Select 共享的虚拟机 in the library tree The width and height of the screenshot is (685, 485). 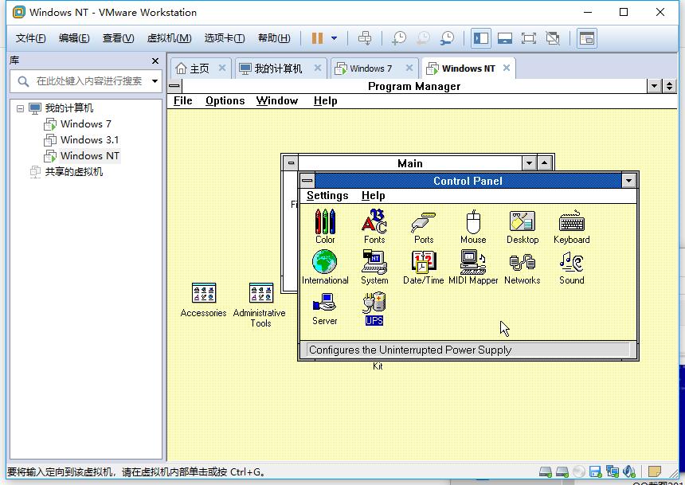66,172
